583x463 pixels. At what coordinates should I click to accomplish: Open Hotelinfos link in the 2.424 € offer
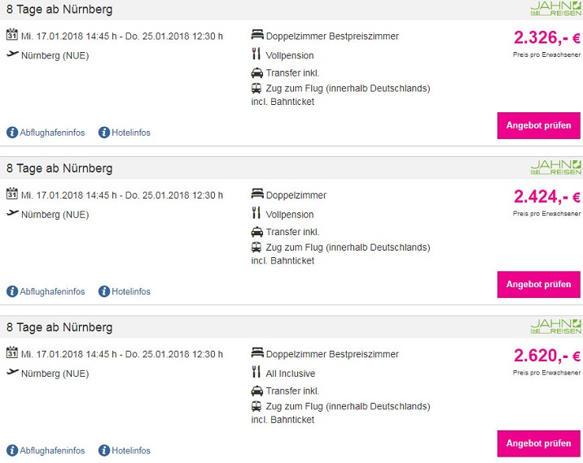coord(130,291)
